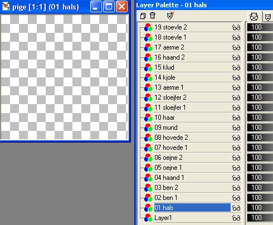
Task: Toggle visibility glasses for 01 hals layer
Action: [236, 208]
